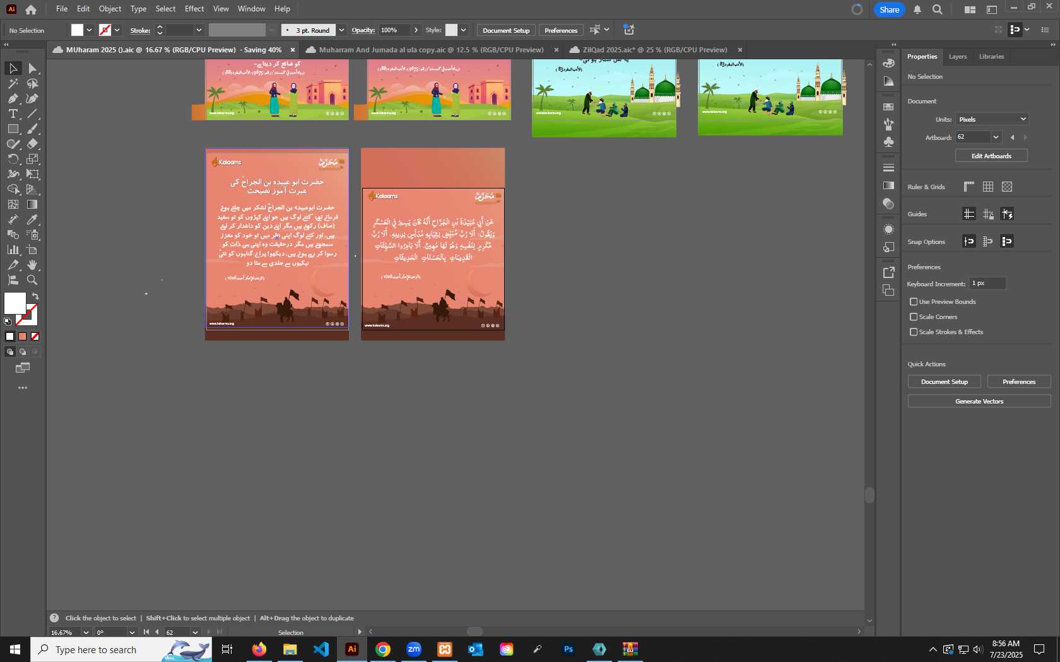Click the Keyboard Increment input field
The height and width of the screenshot is (662, 1060).
click(x=987, y=284)
